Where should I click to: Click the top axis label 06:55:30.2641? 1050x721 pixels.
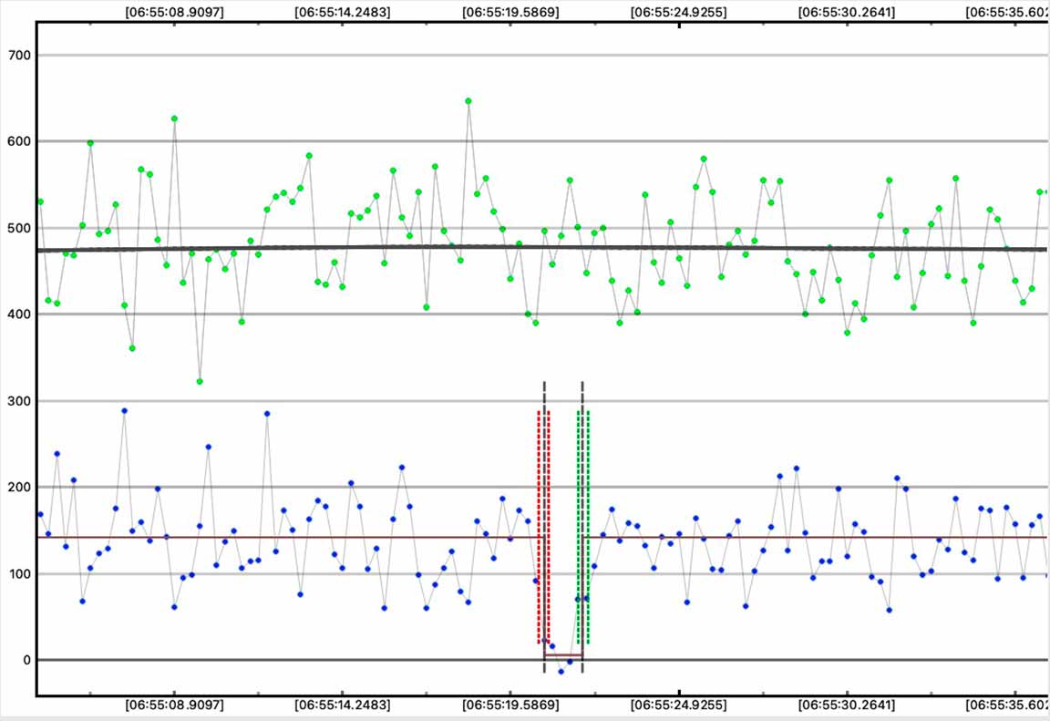847,13
